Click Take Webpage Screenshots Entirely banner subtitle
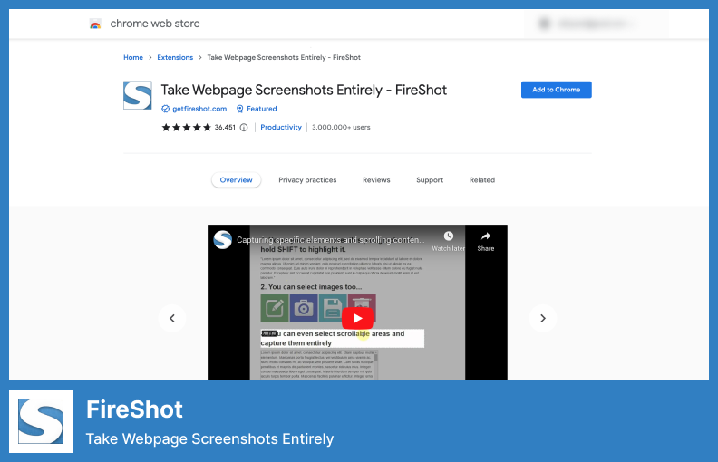The width and height of the screenshot is (718, 462). click(209, 439)
